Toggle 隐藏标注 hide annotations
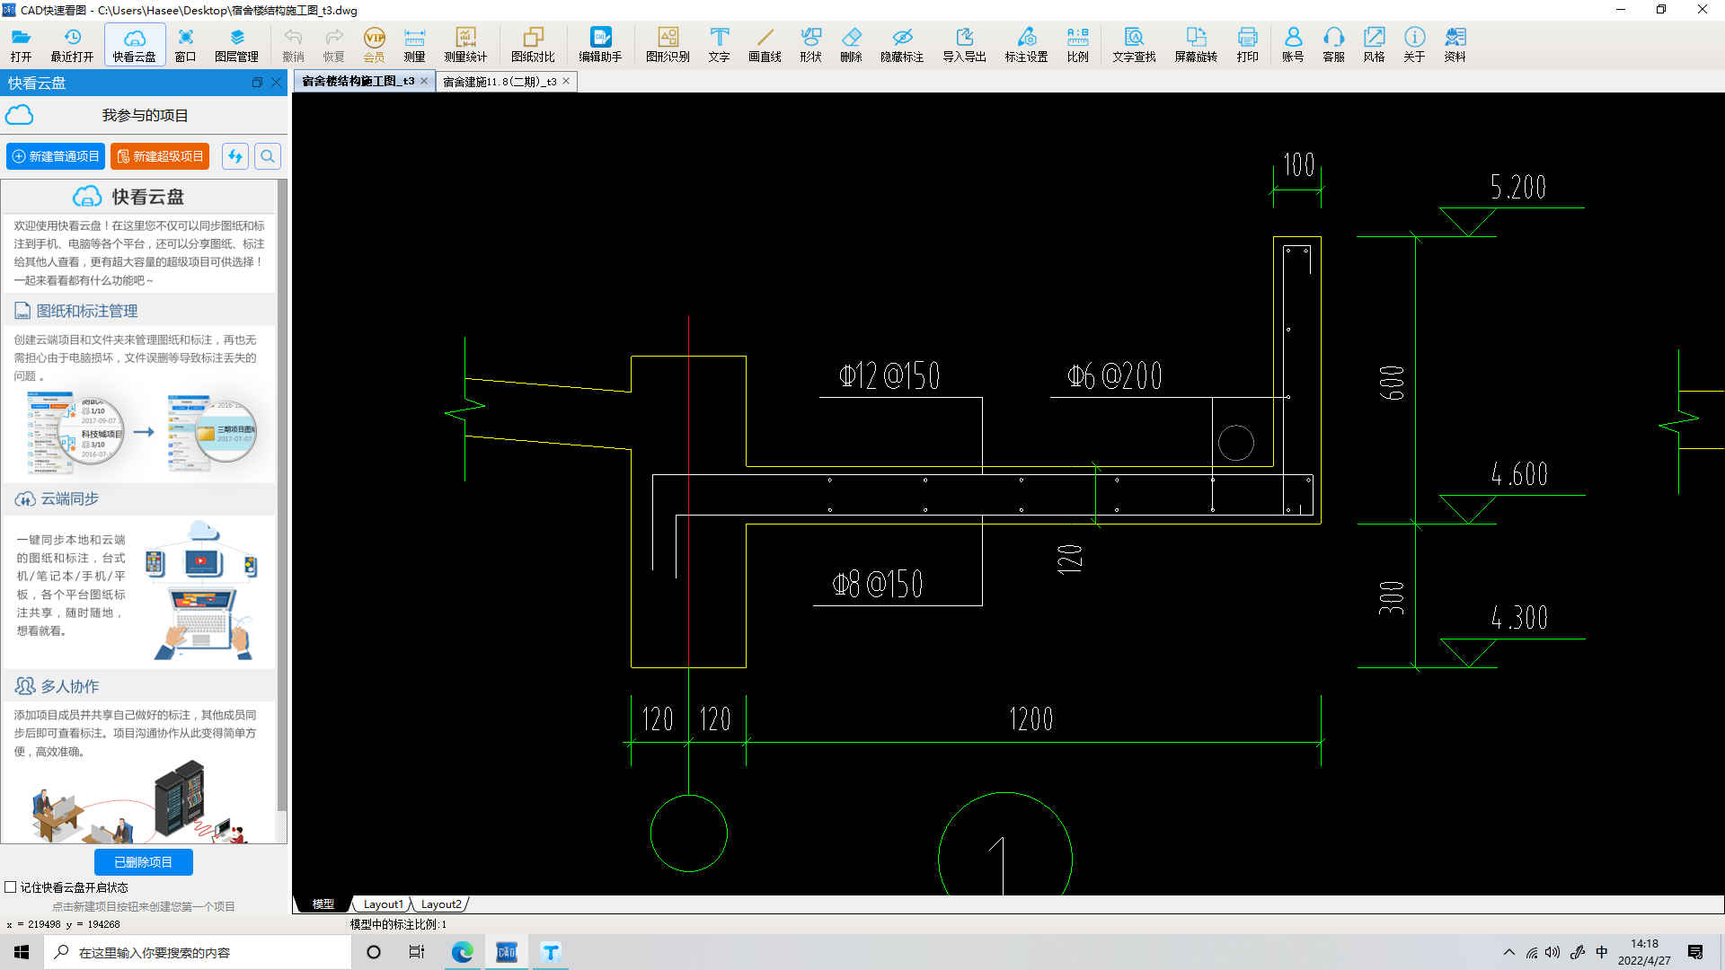This screenshot has width=1725, height=970. [x=901, y=44]
